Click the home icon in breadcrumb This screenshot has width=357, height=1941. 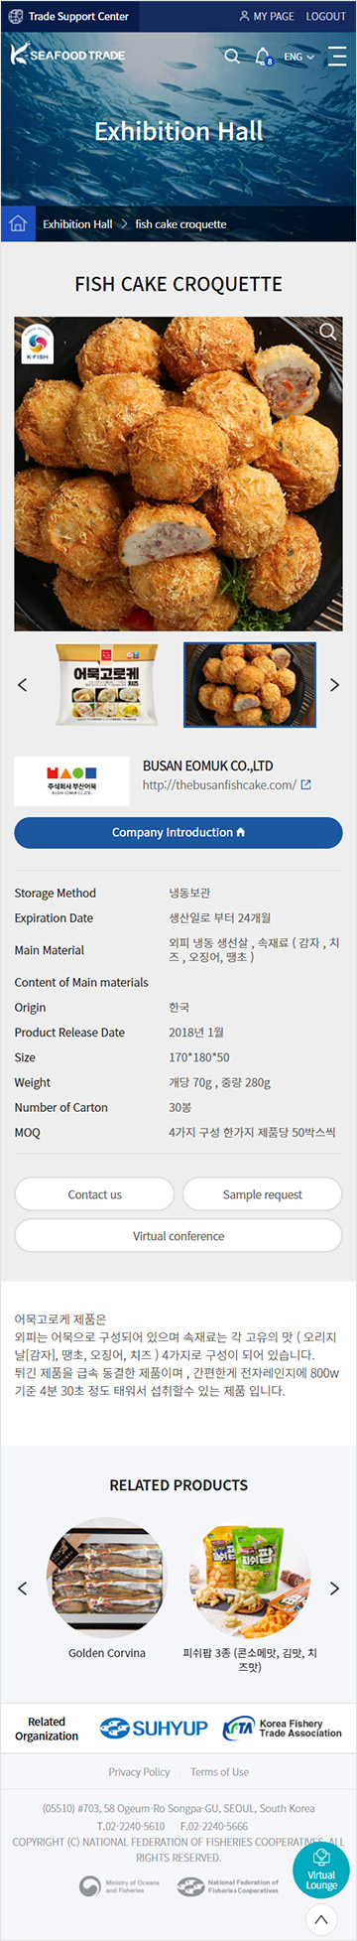[x=18, y=223]
